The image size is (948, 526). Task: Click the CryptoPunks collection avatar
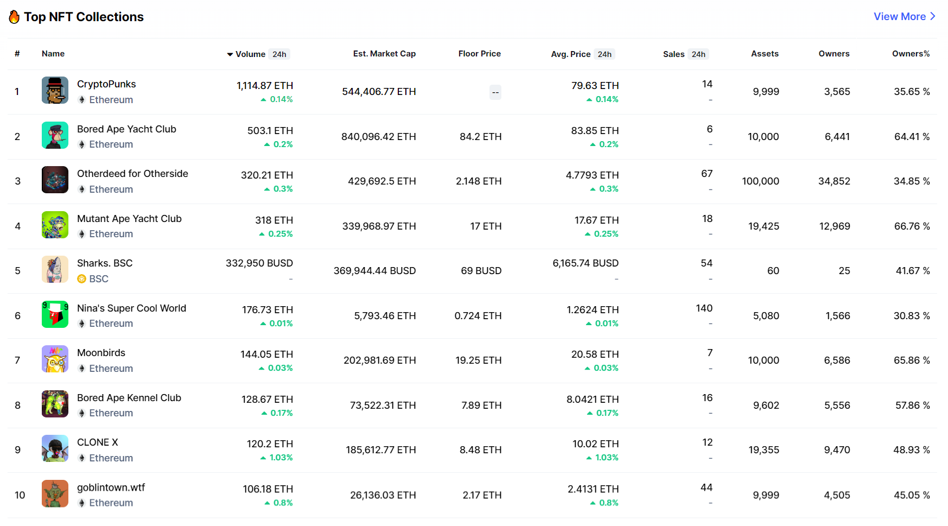click(55, 90)
